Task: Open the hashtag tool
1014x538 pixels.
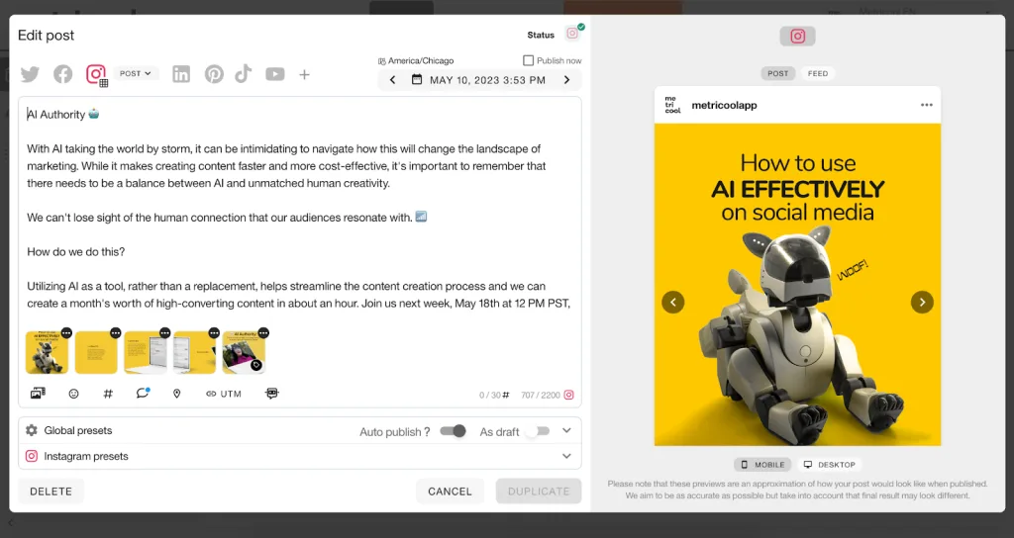Action: tap(108, 394)
